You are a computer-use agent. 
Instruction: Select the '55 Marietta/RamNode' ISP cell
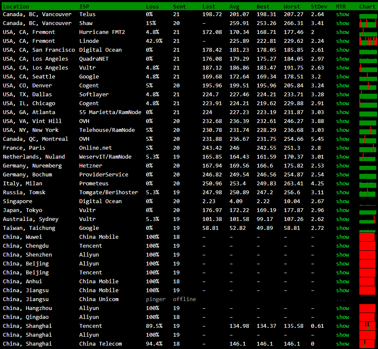110,112
